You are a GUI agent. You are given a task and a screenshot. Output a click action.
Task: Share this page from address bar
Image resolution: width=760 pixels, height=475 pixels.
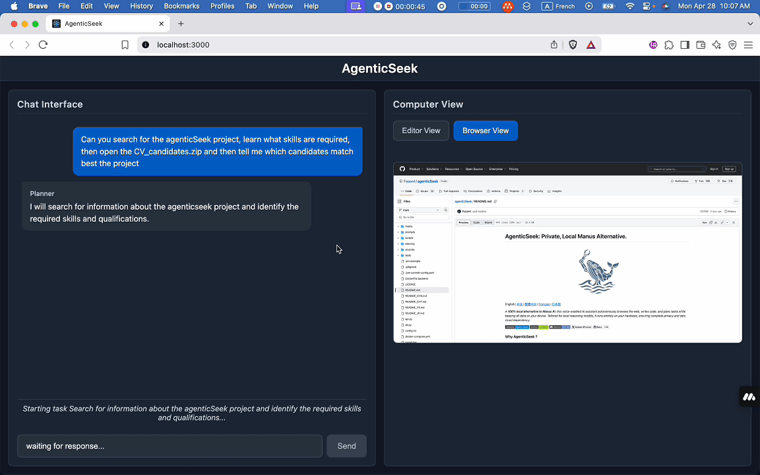point(554,45)
